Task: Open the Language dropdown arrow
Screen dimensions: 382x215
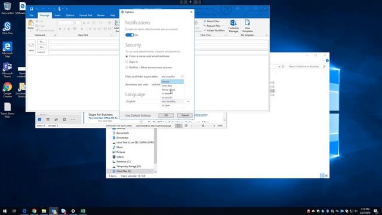Action: click(x=189, y=102)
